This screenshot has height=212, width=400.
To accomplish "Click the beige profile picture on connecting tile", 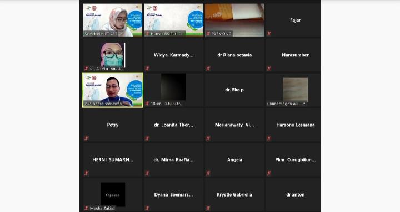I will (x=296, y=90).
